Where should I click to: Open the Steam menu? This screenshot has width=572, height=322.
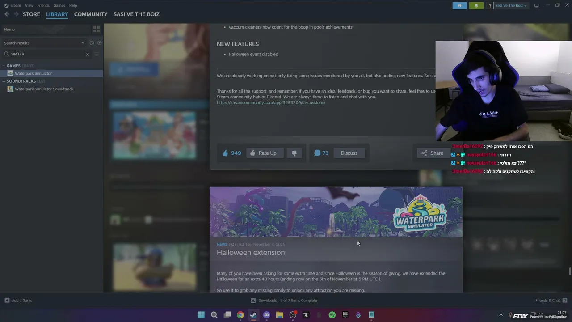pos(15,6)
